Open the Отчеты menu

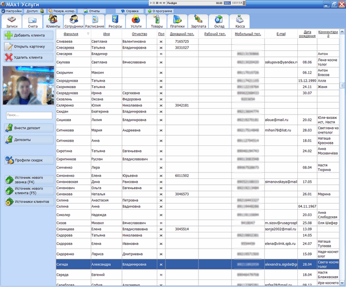point(92,11)
